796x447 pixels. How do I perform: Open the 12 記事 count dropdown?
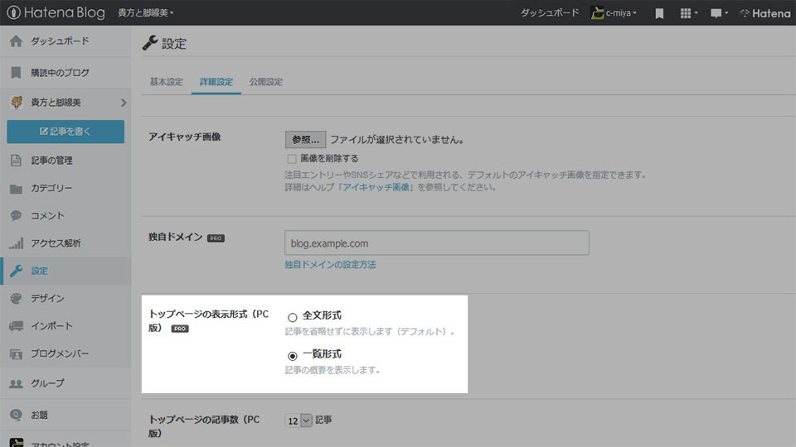click(x=298, y=421)
